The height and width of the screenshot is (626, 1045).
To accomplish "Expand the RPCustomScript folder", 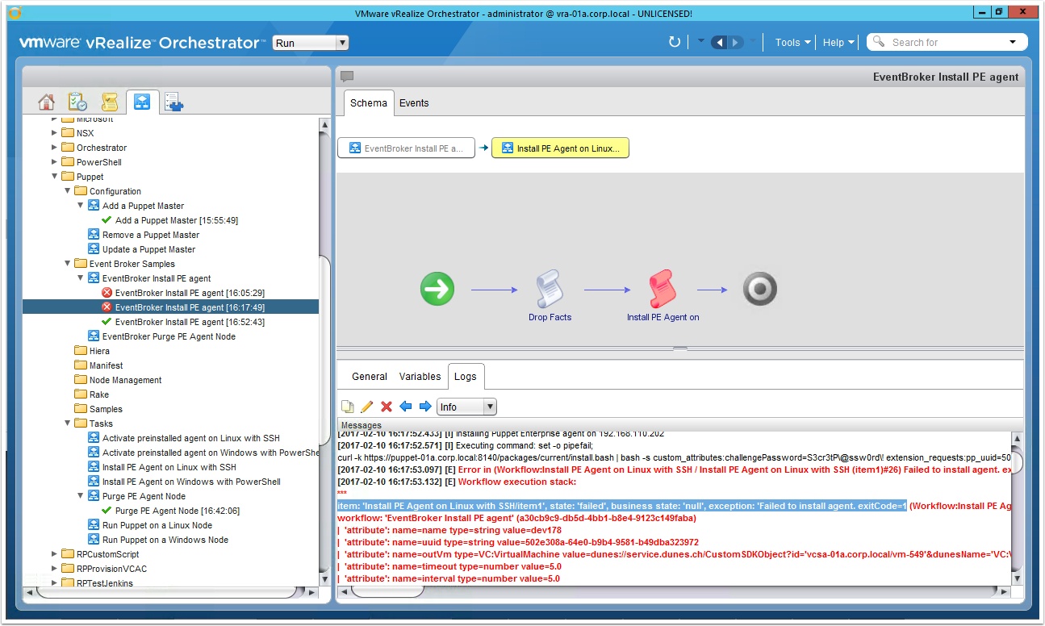I will click(55, 554).
